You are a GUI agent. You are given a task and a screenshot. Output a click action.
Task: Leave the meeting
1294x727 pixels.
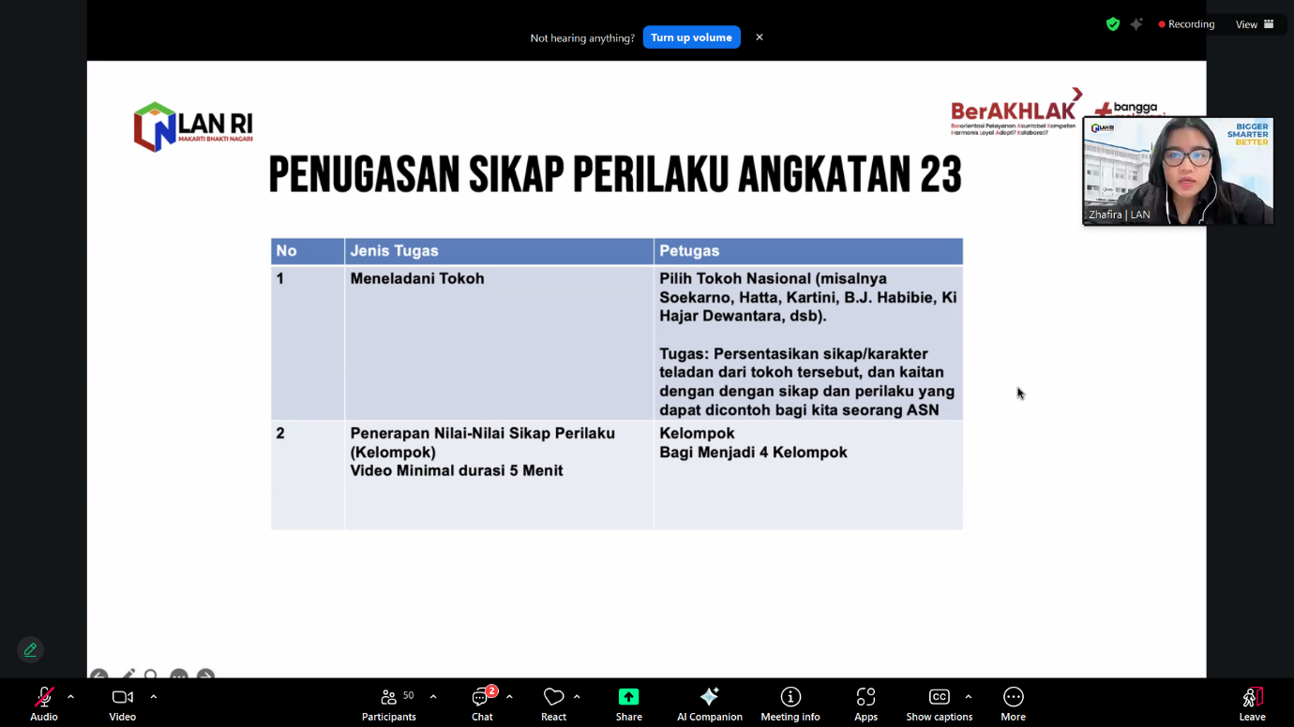(1252, 704)
